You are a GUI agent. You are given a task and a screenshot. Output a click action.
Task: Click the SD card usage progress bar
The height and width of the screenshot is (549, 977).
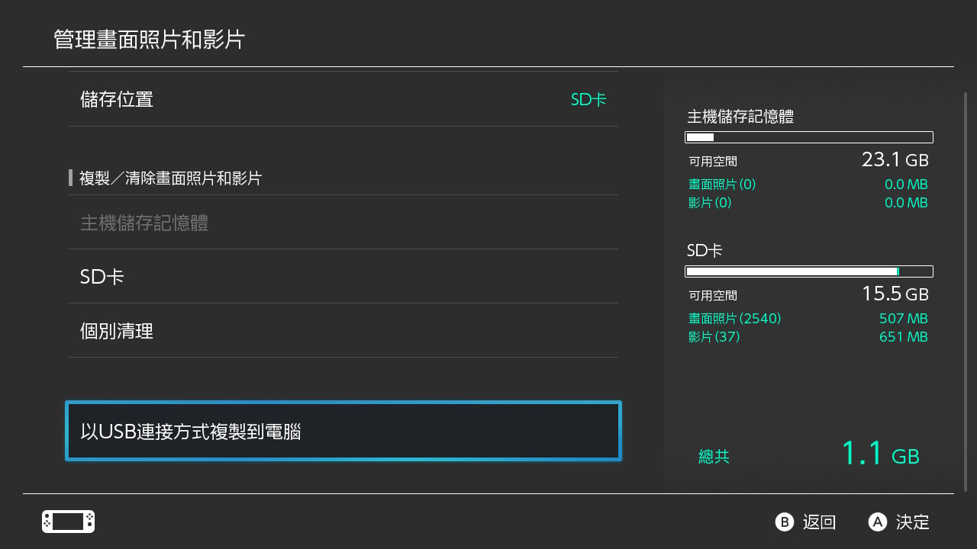coord(809,271)
